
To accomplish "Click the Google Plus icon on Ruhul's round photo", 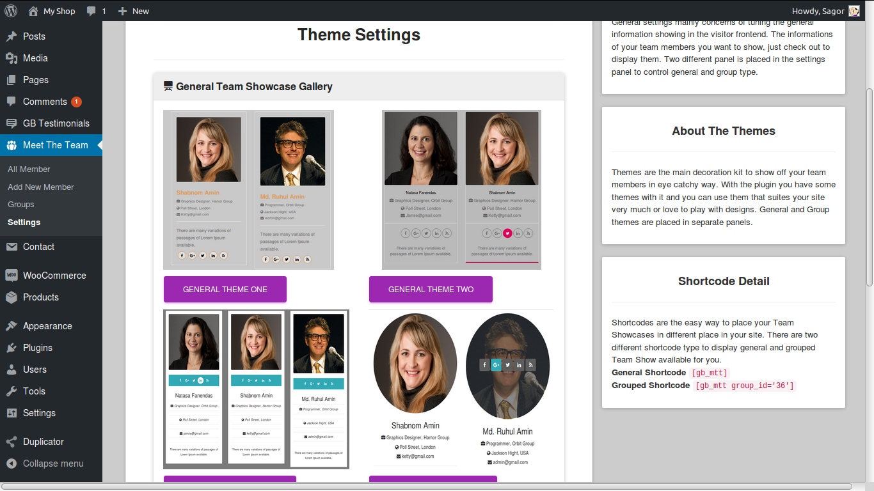I will pyautogui.click(x=496, y=365).
